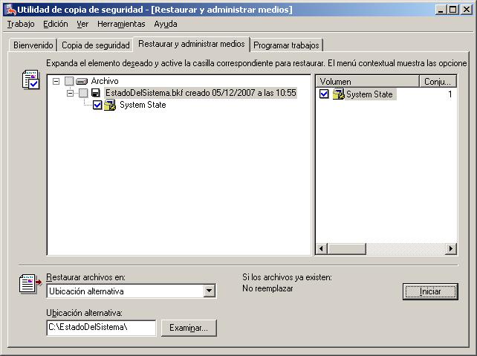This screenshot has width=477, height=356.
Task: Click the right arrow of the horizontal scrollbar
Action: click(x=451, y=248)
